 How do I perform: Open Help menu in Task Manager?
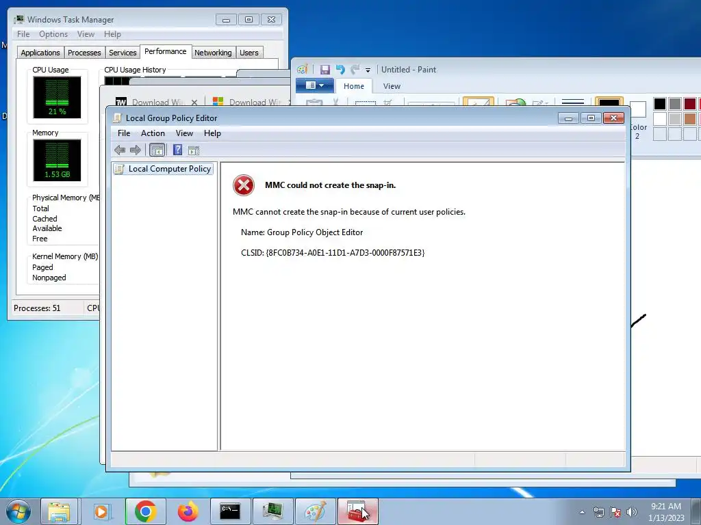pyautogui.click(x=112, y=34)
